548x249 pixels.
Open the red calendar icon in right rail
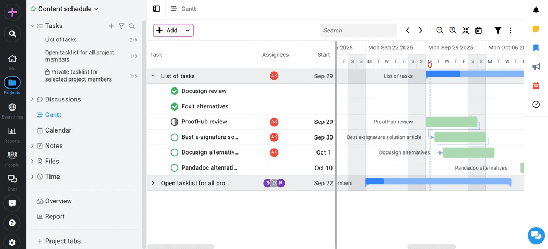(x=536, y=85)
